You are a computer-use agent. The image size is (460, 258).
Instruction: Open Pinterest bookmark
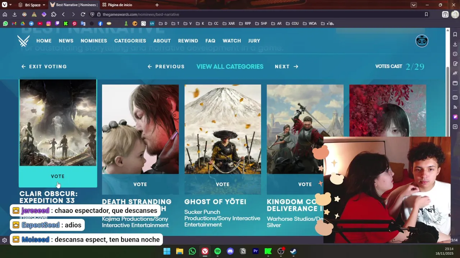74,24
